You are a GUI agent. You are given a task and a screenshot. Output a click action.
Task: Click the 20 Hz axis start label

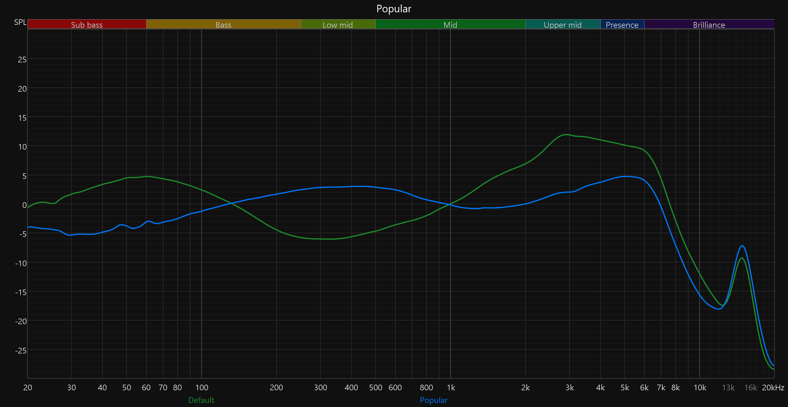[x=28, y=388]
